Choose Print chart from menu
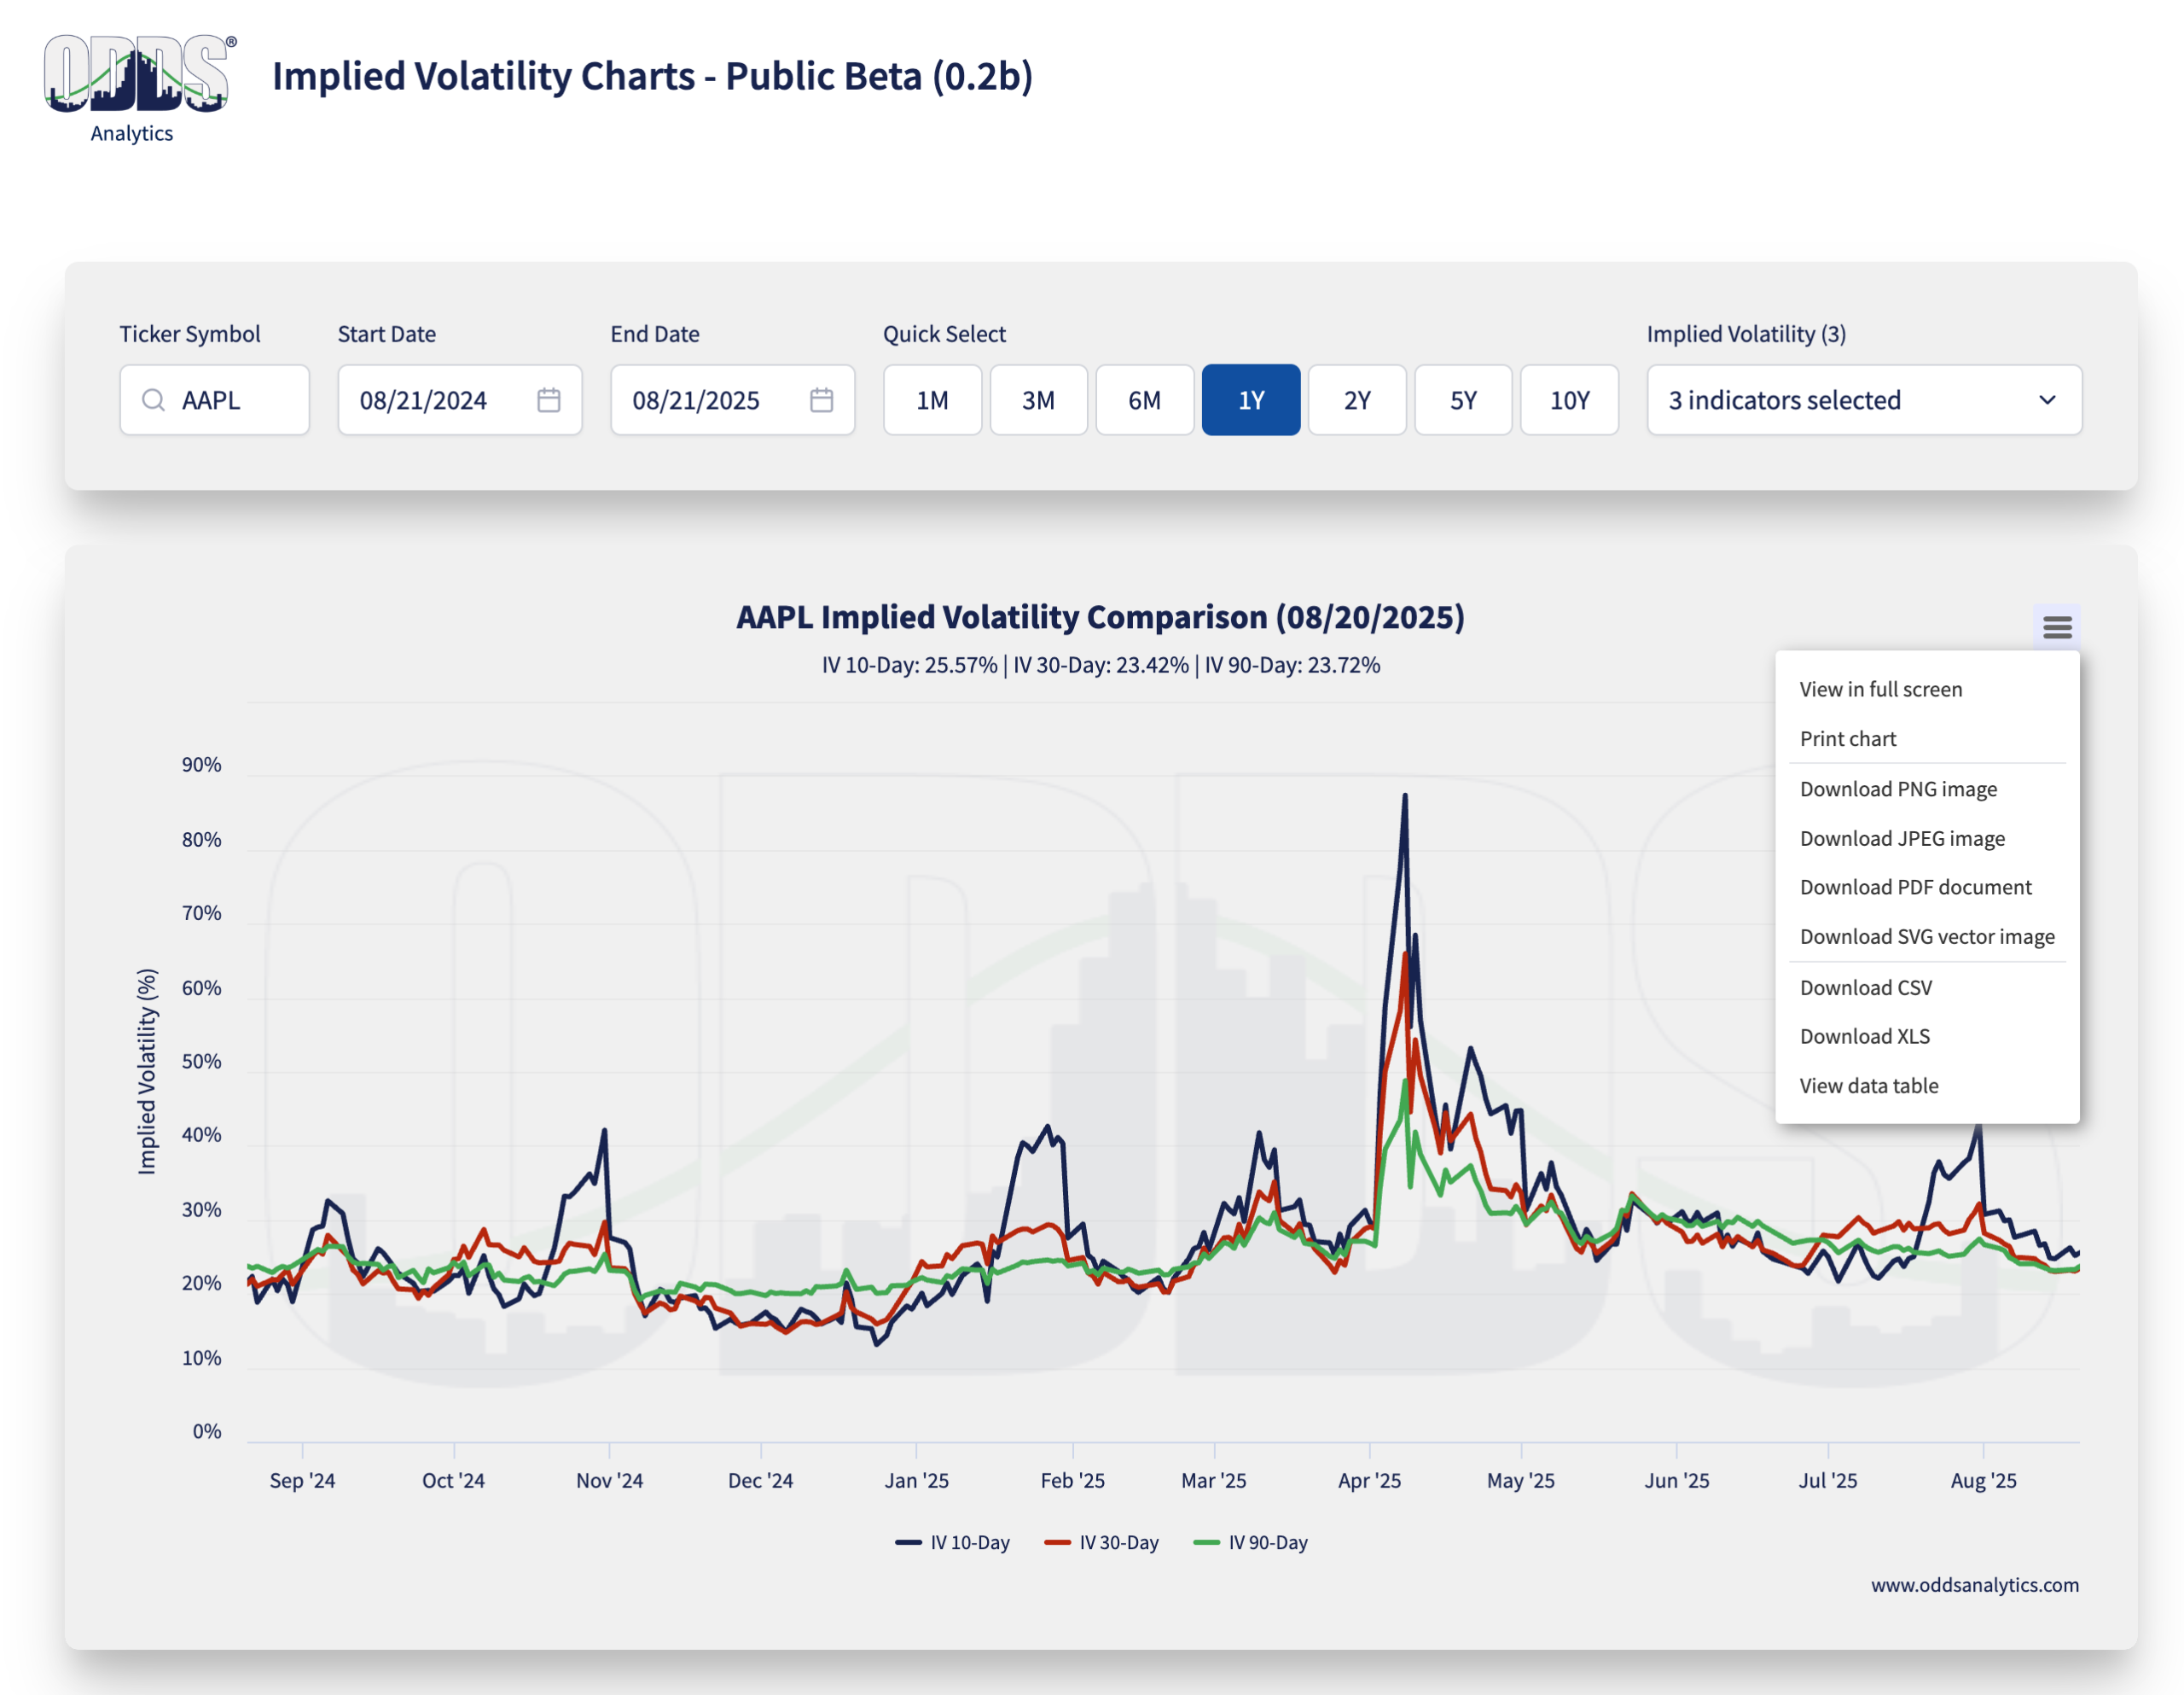The image size is (2184, 1695). point(1927,738)
